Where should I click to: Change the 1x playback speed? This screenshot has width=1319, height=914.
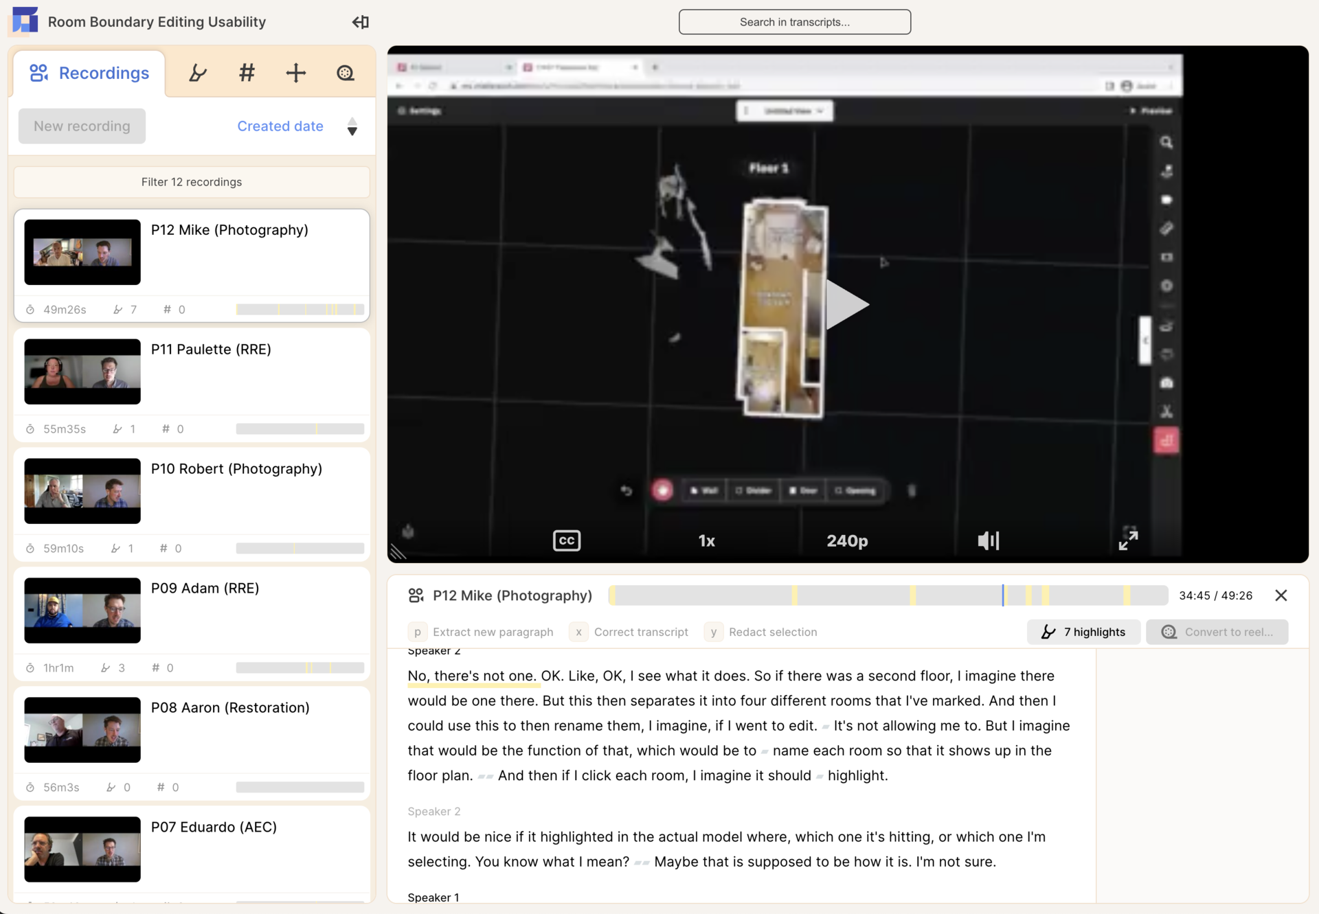click(x=706, y=541)
